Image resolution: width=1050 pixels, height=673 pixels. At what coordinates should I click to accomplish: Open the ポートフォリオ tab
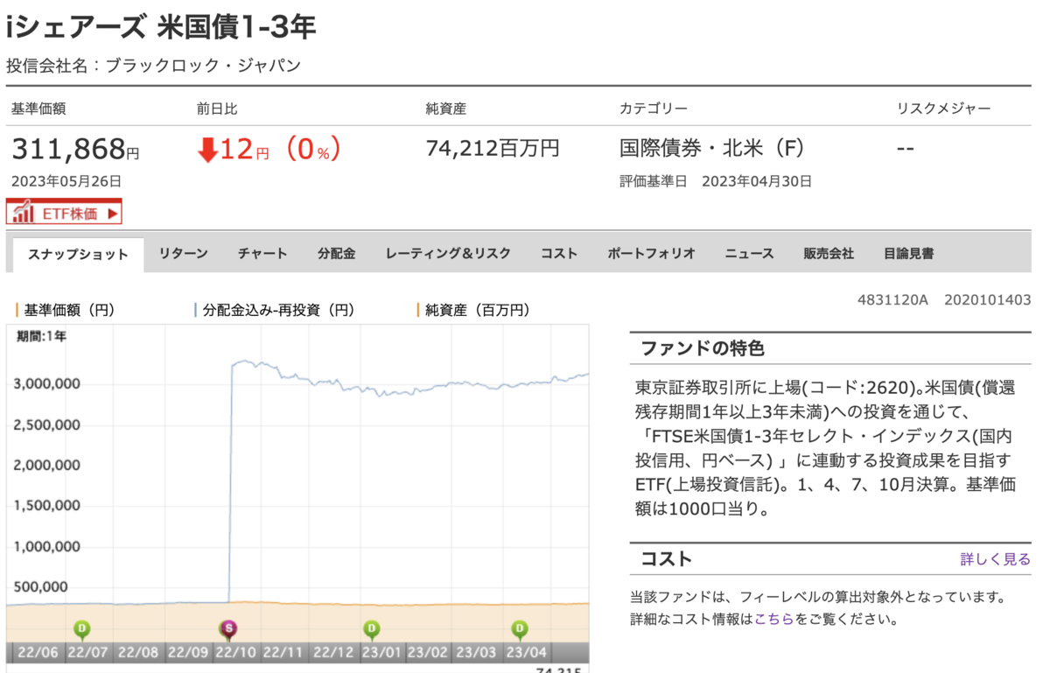651,254
